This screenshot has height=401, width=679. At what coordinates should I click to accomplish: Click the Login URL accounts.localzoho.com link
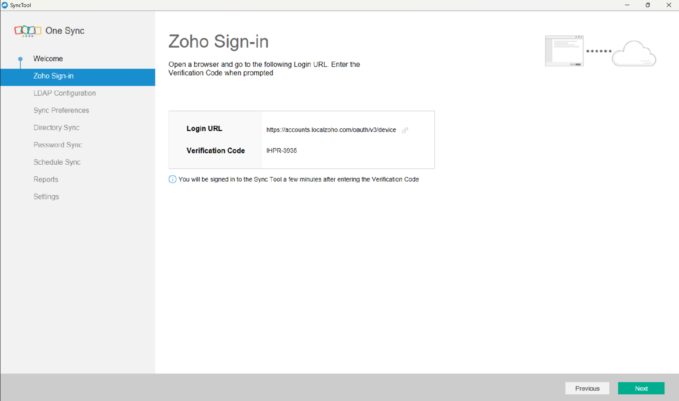pyautogui.click(x=331, y=130)
